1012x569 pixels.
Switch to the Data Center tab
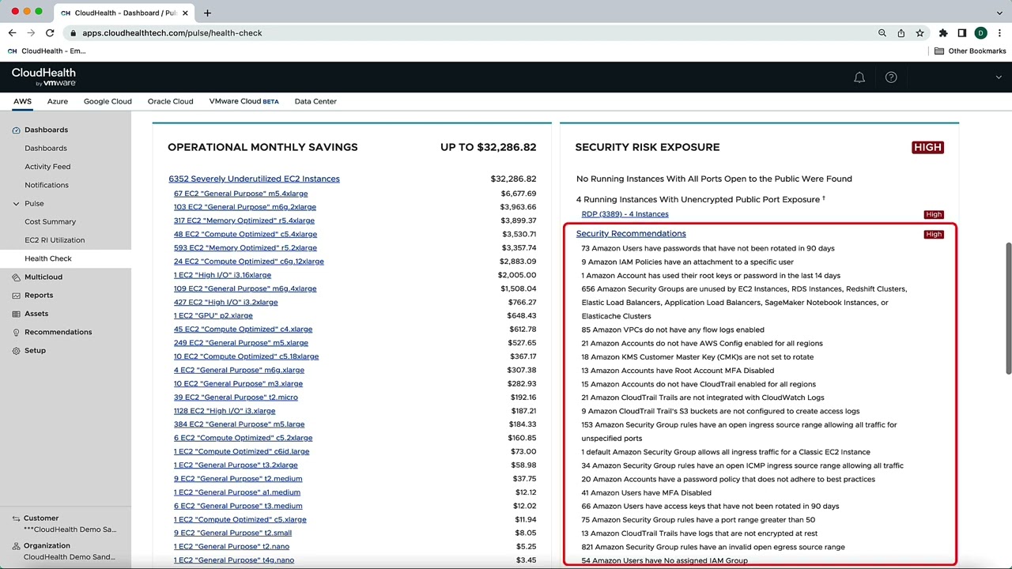(315, 101)
